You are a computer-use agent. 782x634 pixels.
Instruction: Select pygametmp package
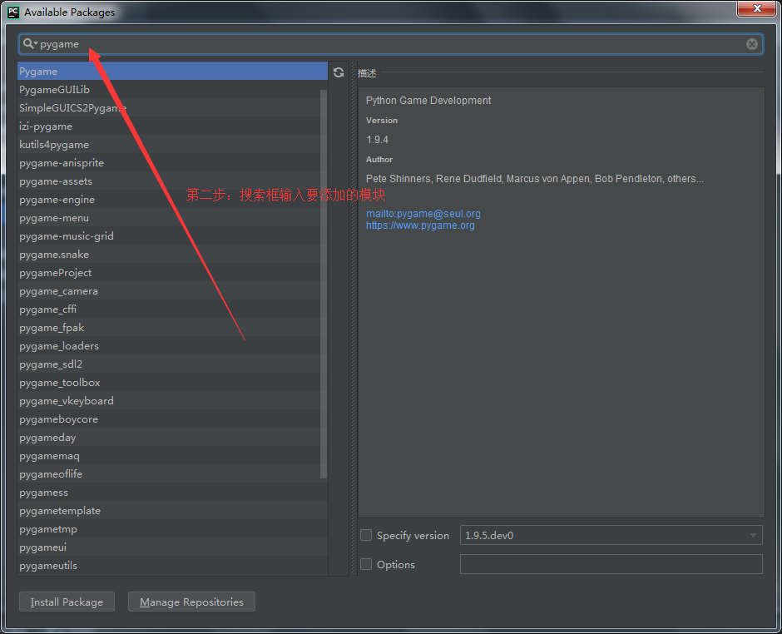click(172, 529)
